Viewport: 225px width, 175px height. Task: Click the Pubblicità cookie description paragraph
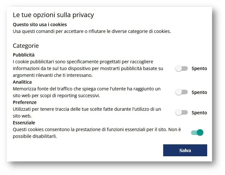click(x=87, y=68)
